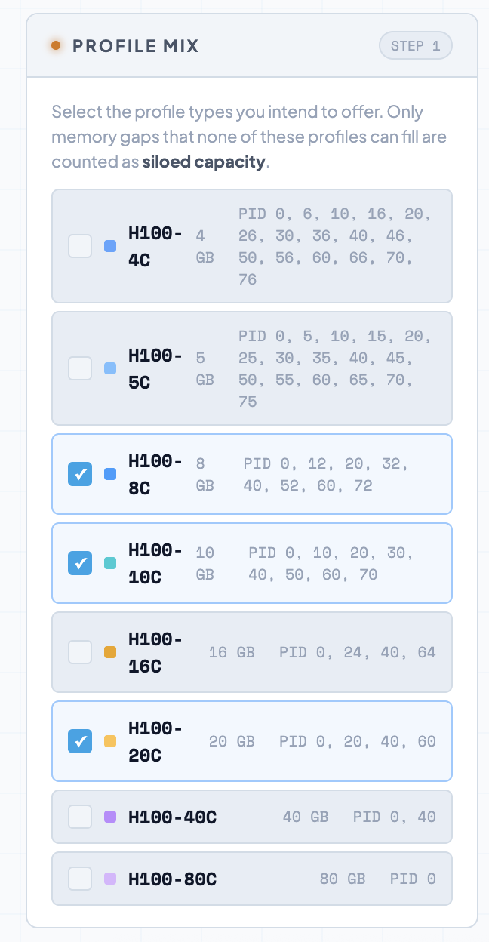This screenshot has height=942, width=489.
Task: Disable the H100-8C profile checkbox
Action: tap(79, 474)
